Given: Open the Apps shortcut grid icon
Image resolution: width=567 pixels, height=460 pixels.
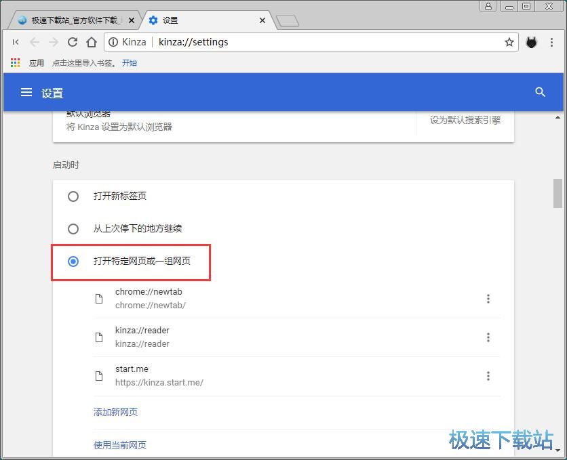Looking at the screenshot, I should [x=15, y=63].
